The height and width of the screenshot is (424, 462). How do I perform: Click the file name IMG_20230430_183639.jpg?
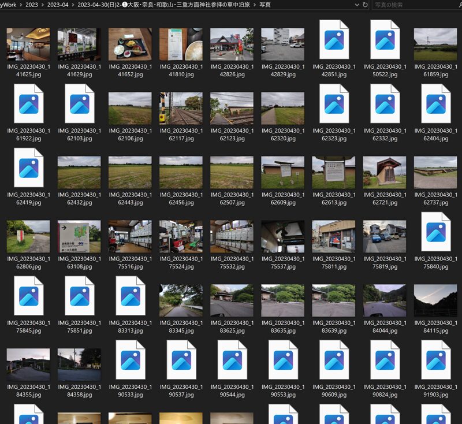point(334,326)
